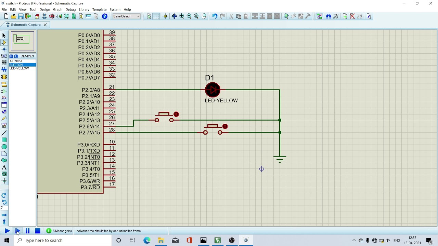
Task: Open the Base Design variant dropdown
Action: pyautogui.click(x=126, y=16)
